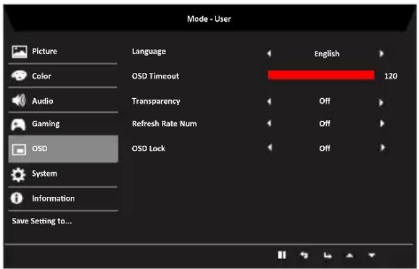Click the up-triangle navigation icon
Viewport: 419px width, 269px height.
(349, 256)
